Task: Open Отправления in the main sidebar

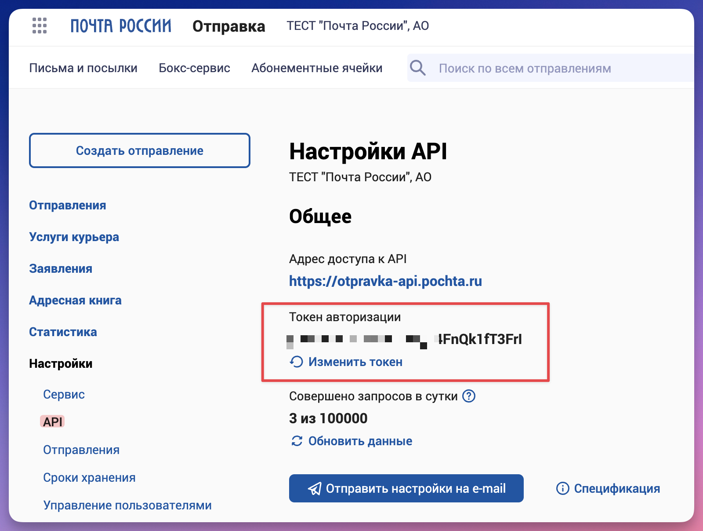Action: click(x=68, y=205)
